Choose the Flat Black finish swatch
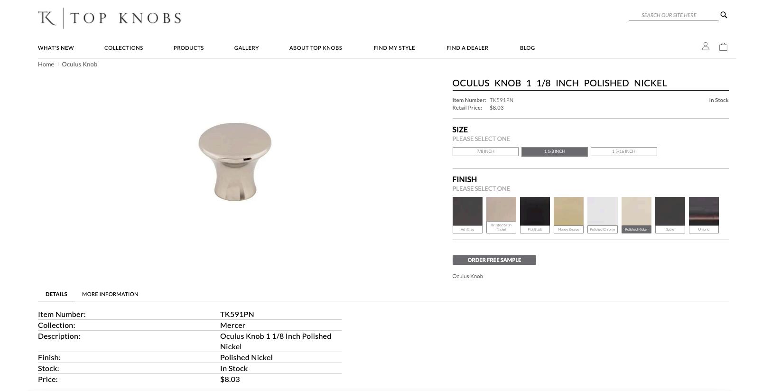Viewport: 762px width, 391px height. pyautogui.click(x=535, y=215)
